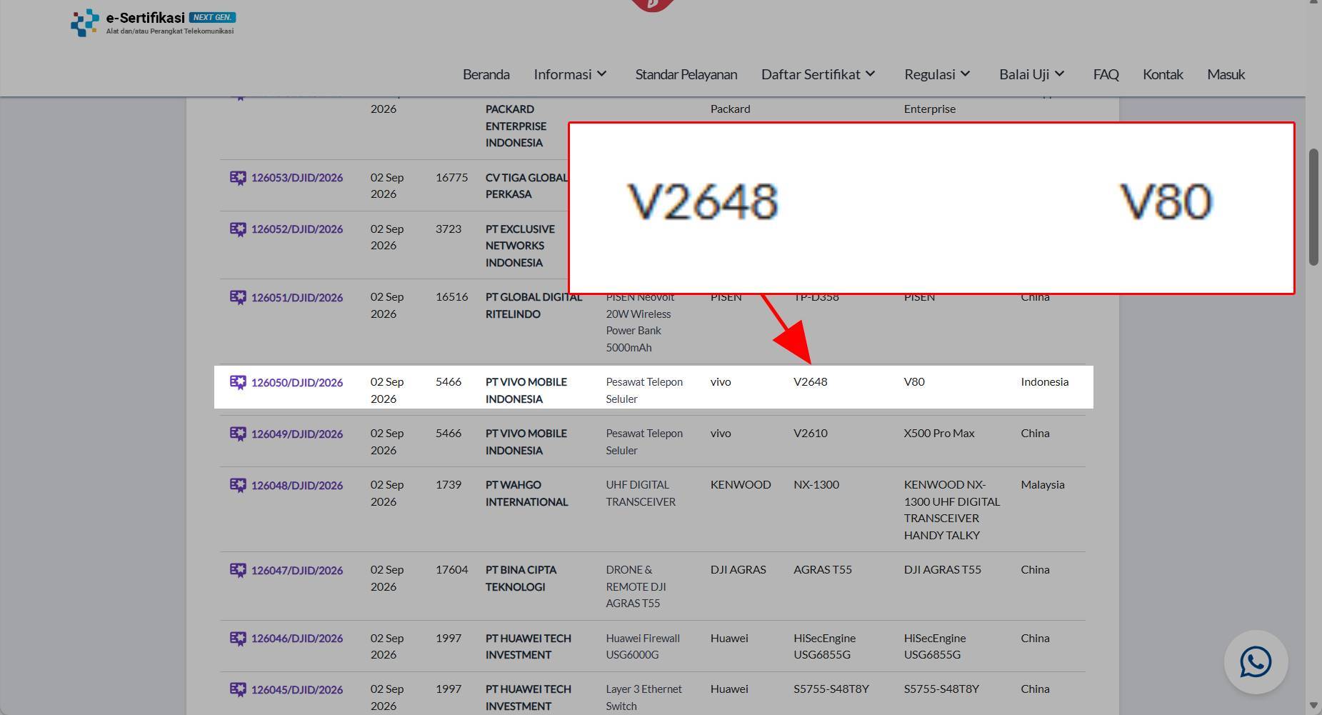Image resolution: width=1322 pixels, height=715 pixels.
Task: Click the number 16775 cell
Action: pyautogui.click(x=451, y=178)
